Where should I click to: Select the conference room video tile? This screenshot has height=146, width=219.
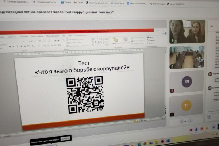(x=187, y=57)
